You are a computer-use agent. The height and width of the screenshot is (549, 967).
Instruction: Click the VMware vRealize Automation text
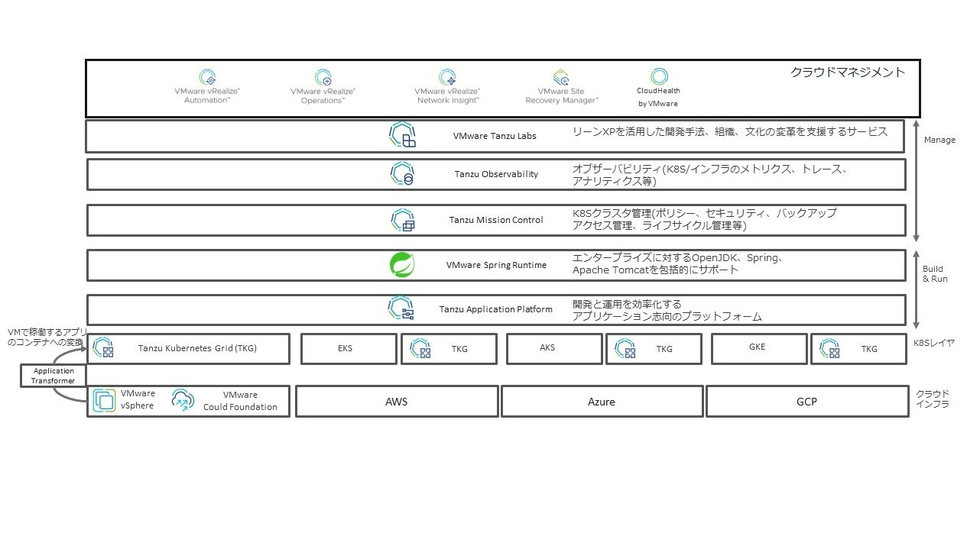click(207, 95)
